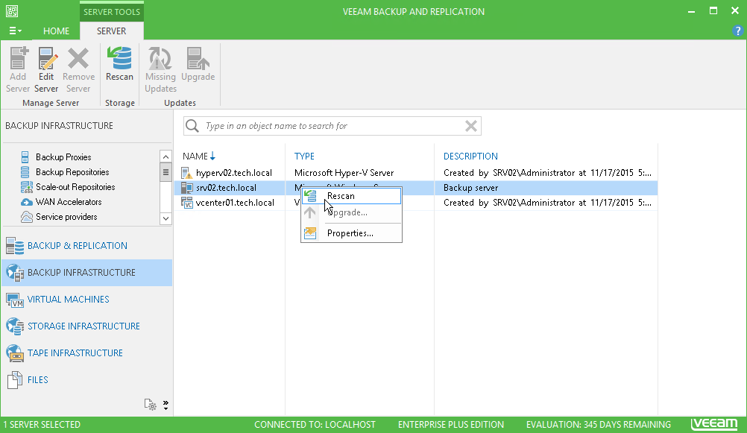Select Scale-out Repositories in the tree
The image size is (747, 433).
tap(75, 187)
